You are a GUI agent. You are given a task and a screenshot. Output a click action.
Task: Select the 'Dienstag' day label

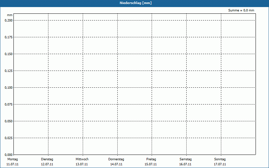pyautogui.click(x=47, y=159)
